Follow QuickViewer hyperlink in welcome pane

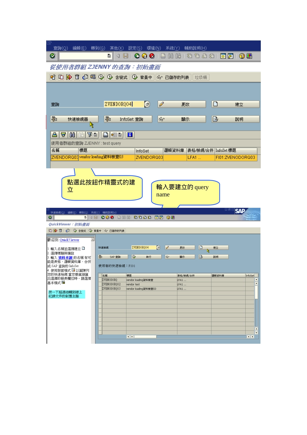click(69, 240)
